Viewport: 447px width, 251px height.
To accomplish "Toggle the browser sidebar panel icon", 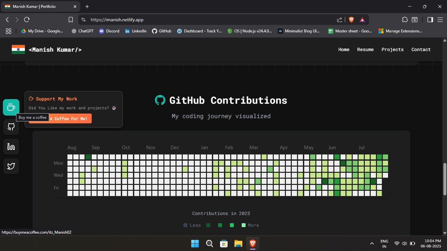I will pos(430,20).
